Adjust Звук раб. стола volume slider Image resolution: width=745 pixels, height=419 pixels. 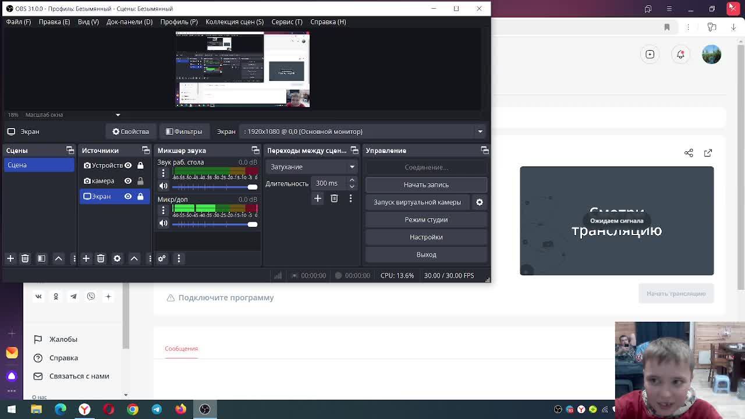[x=215, y=187]
